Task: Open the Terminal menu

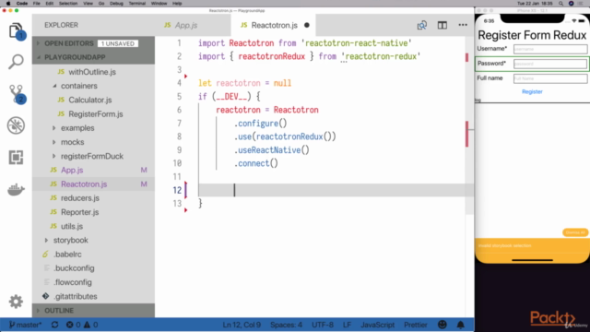Action: 137,4
